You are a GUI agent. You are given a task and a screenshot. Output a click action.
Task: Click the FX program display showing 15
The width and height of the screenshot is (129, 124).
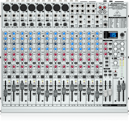(x=113, y=35)
